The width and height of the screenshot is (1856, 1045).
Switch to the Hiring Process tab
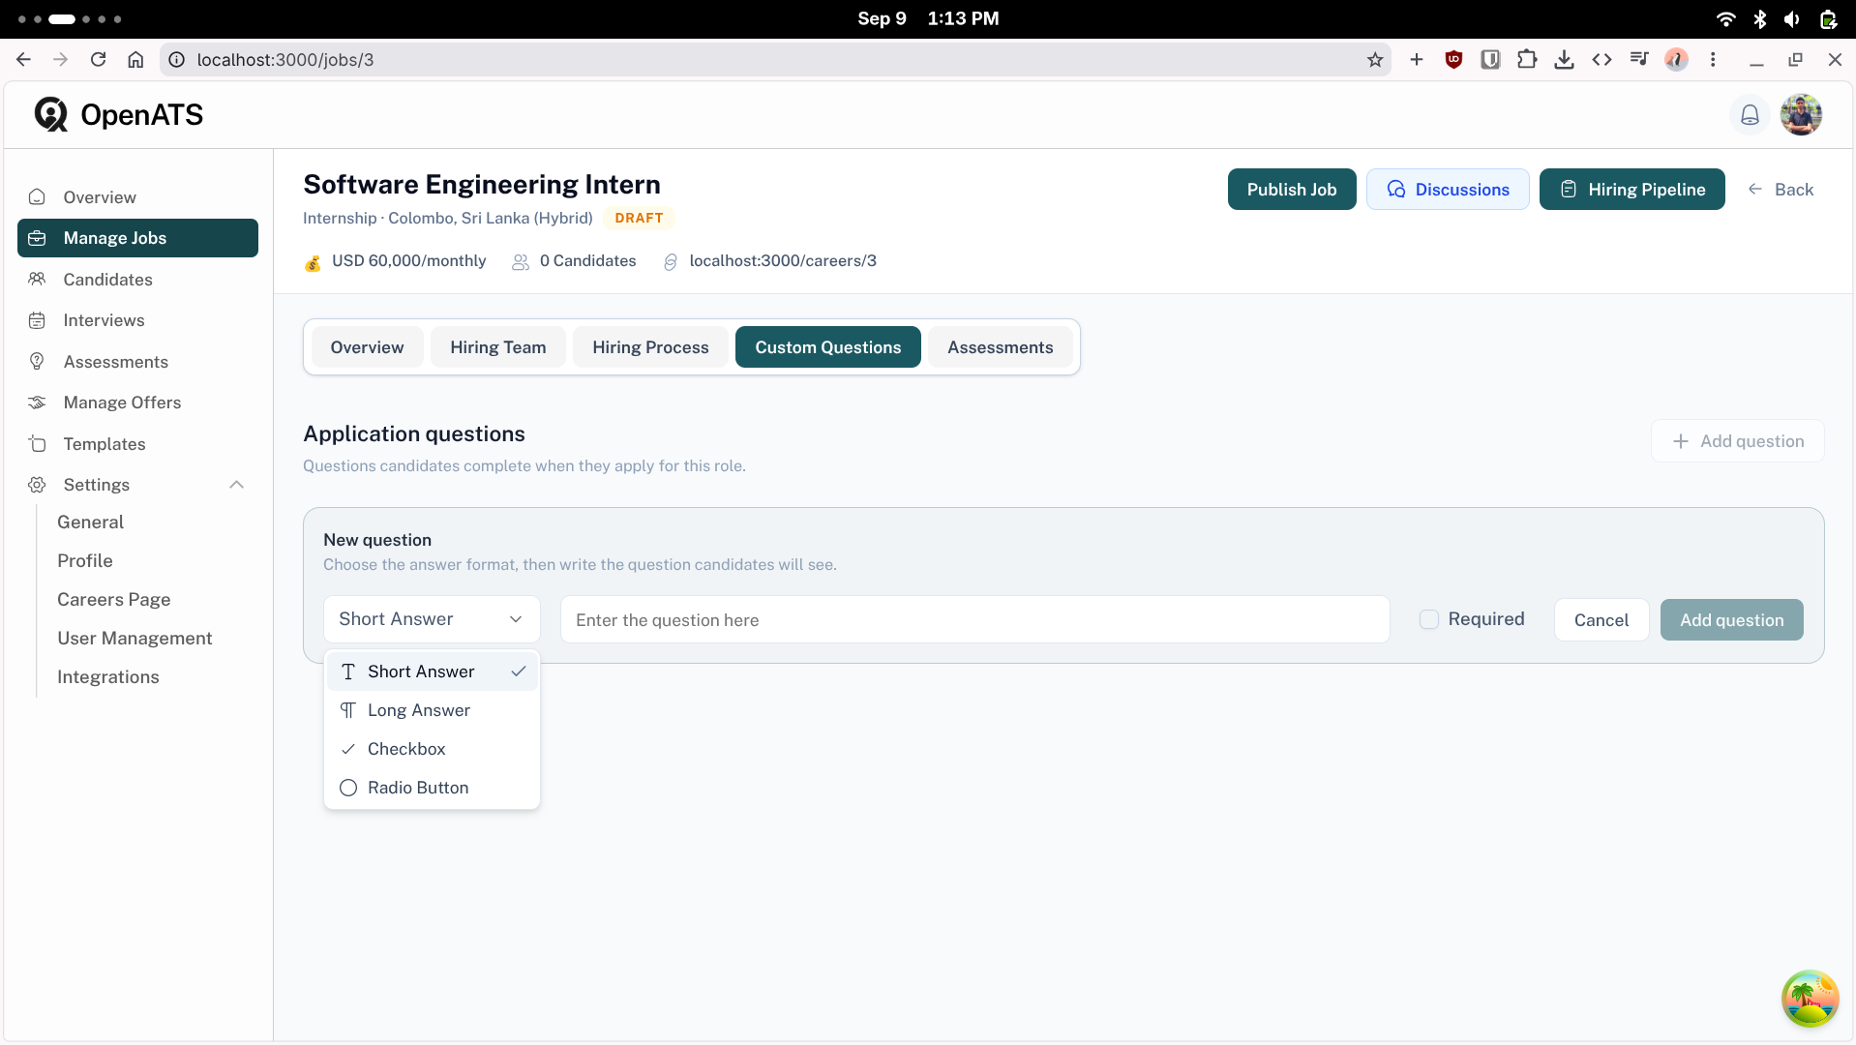(x=650, y=347)
